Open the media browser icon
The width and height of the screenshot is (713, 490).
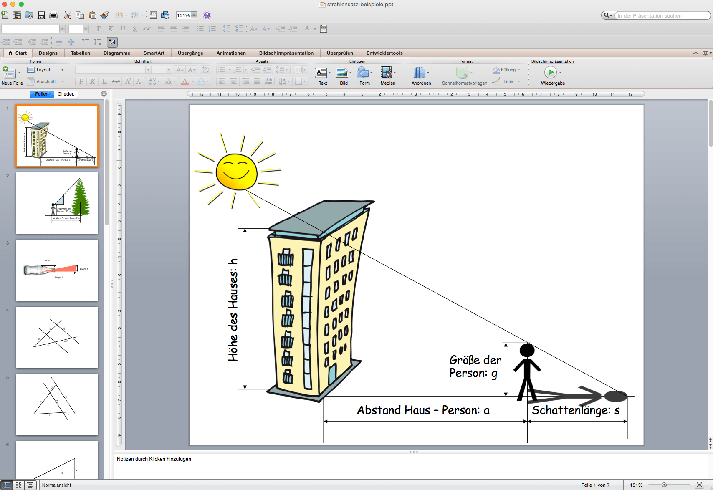click(x=166, y=15)
